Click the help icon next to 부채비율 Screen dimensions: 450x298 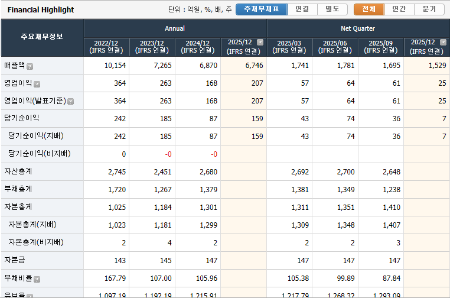[x=37, y=278]
